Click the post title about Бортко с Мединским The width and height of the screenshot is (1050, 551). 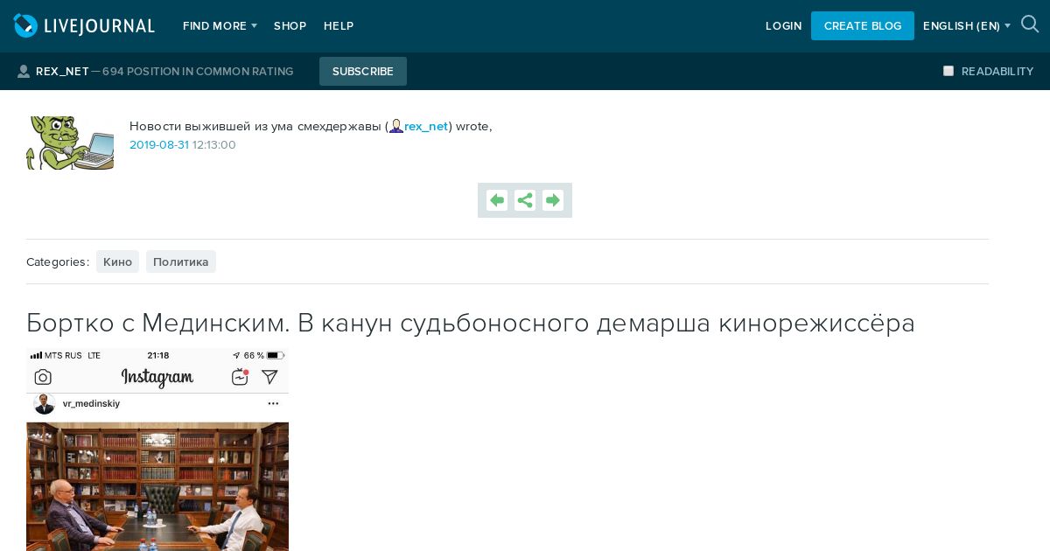tap(471, 323)
